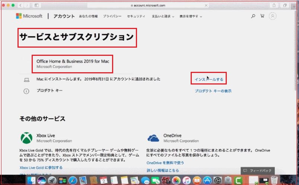This screenshot has width=299, height=185.
Task: Click the 詳しい情報はこちら link under OneDrive
Action: (x=163, y=170)
